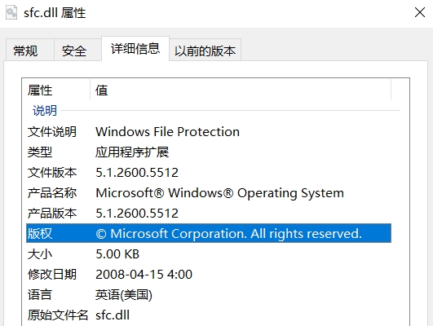This screenshot has height=326, width=433.
Task: Switch to the 常规 tab
Action: click(x=25, y=51)
